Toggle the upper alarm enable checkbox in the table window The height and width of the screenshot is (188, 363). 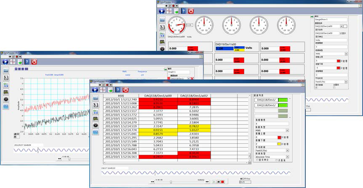(x=283, y=138)
